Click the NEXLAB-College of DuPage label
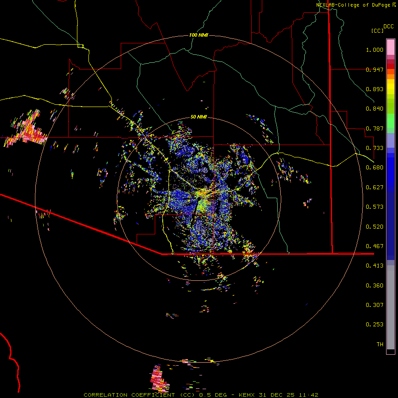The image size is (398, 398). (x=353, y=5)
